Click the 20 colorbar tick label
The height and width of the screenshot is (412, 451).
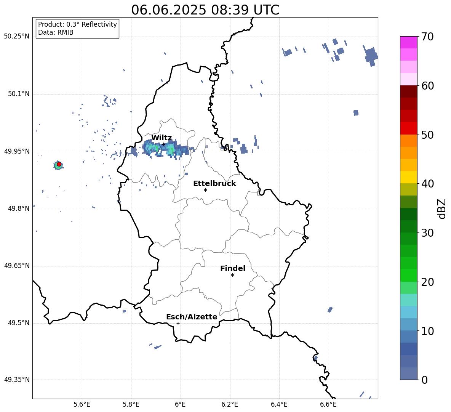428,282
